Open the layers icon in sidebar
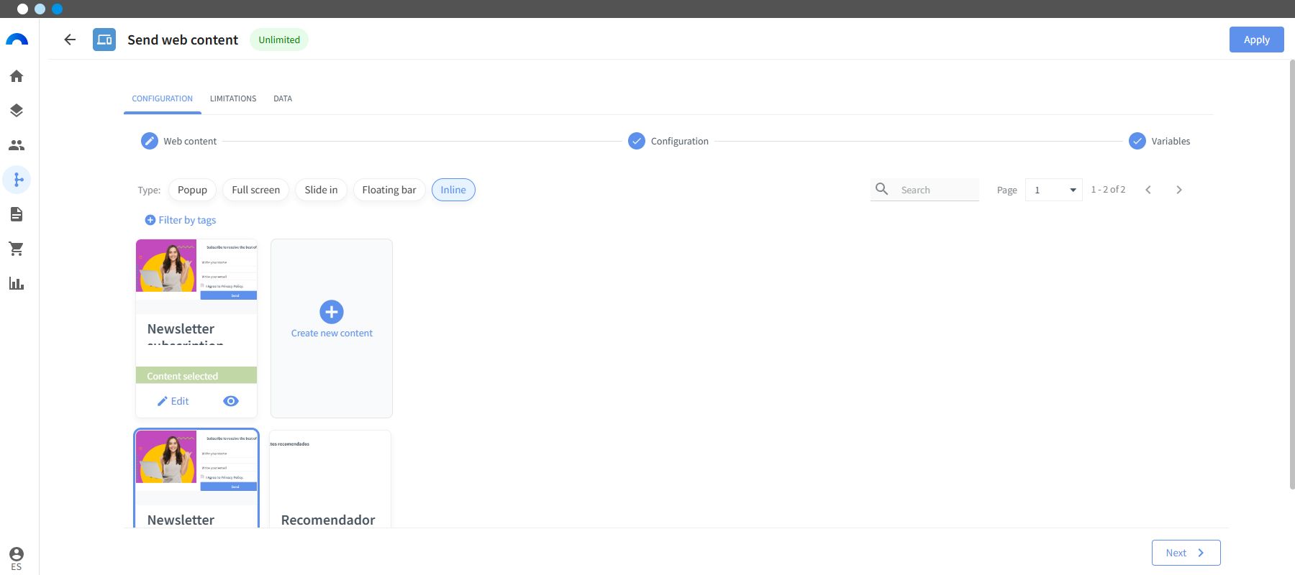 pyautogui.click(x=17, y=111)
